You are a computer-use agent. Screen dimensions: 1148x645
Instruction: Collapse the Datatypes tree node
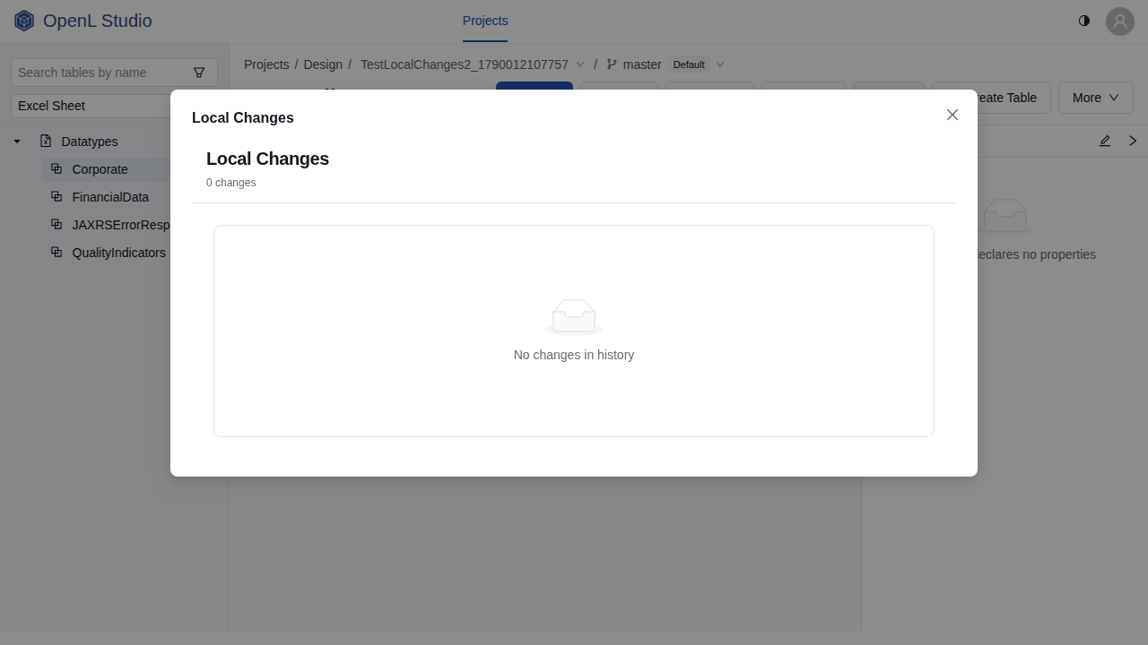point(17,142)
